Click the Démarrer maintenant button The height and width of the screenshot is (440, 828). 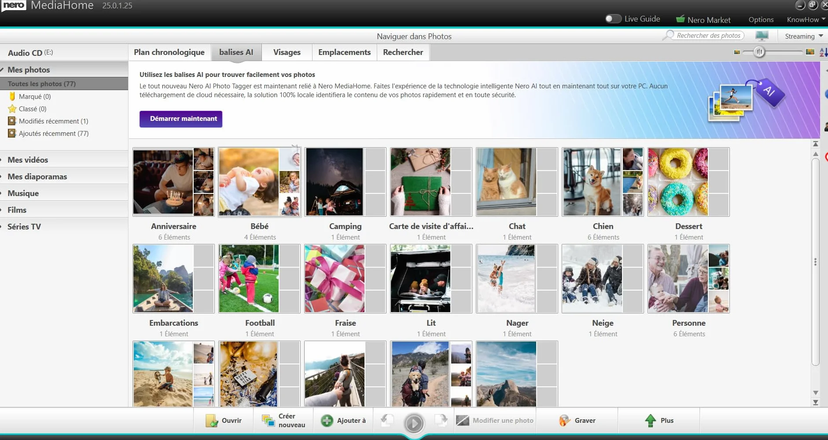181,119
